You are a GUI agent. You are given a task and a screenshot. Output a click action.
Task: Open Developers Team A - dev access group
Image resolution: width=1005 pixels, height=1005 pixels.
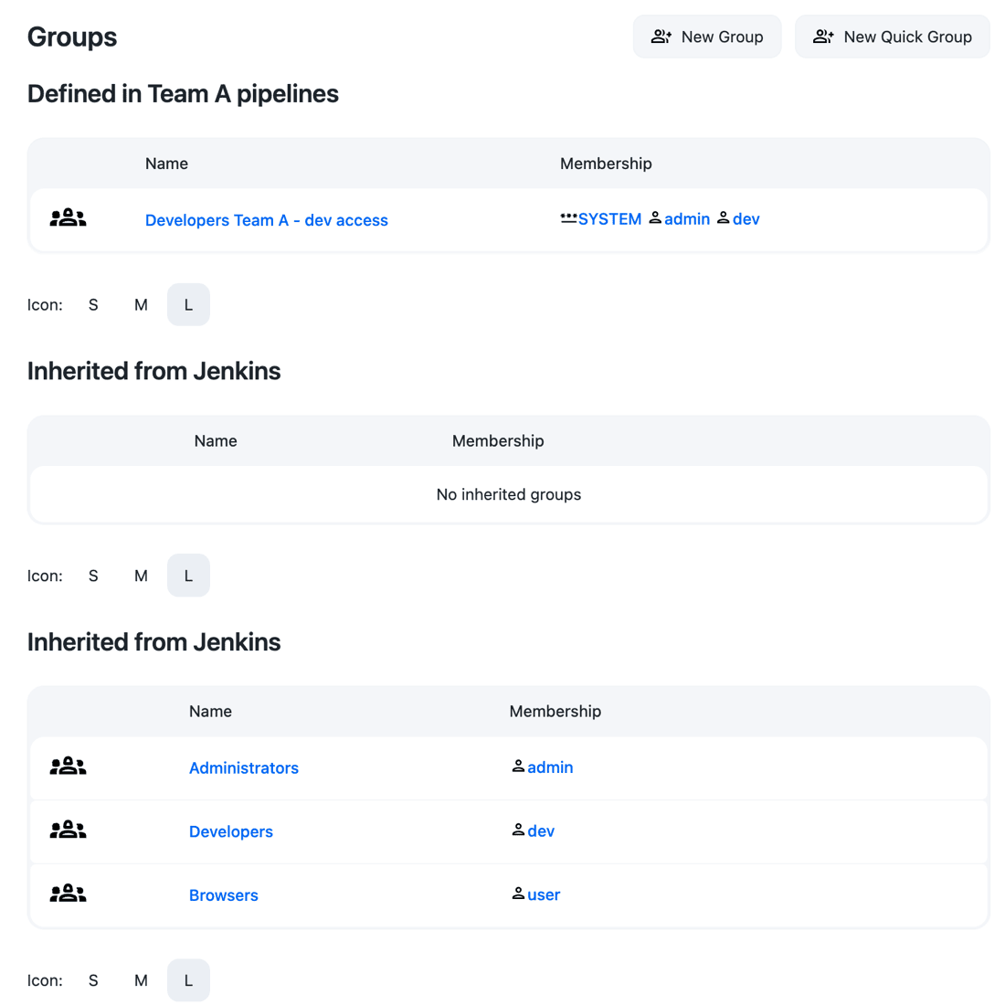266,220
